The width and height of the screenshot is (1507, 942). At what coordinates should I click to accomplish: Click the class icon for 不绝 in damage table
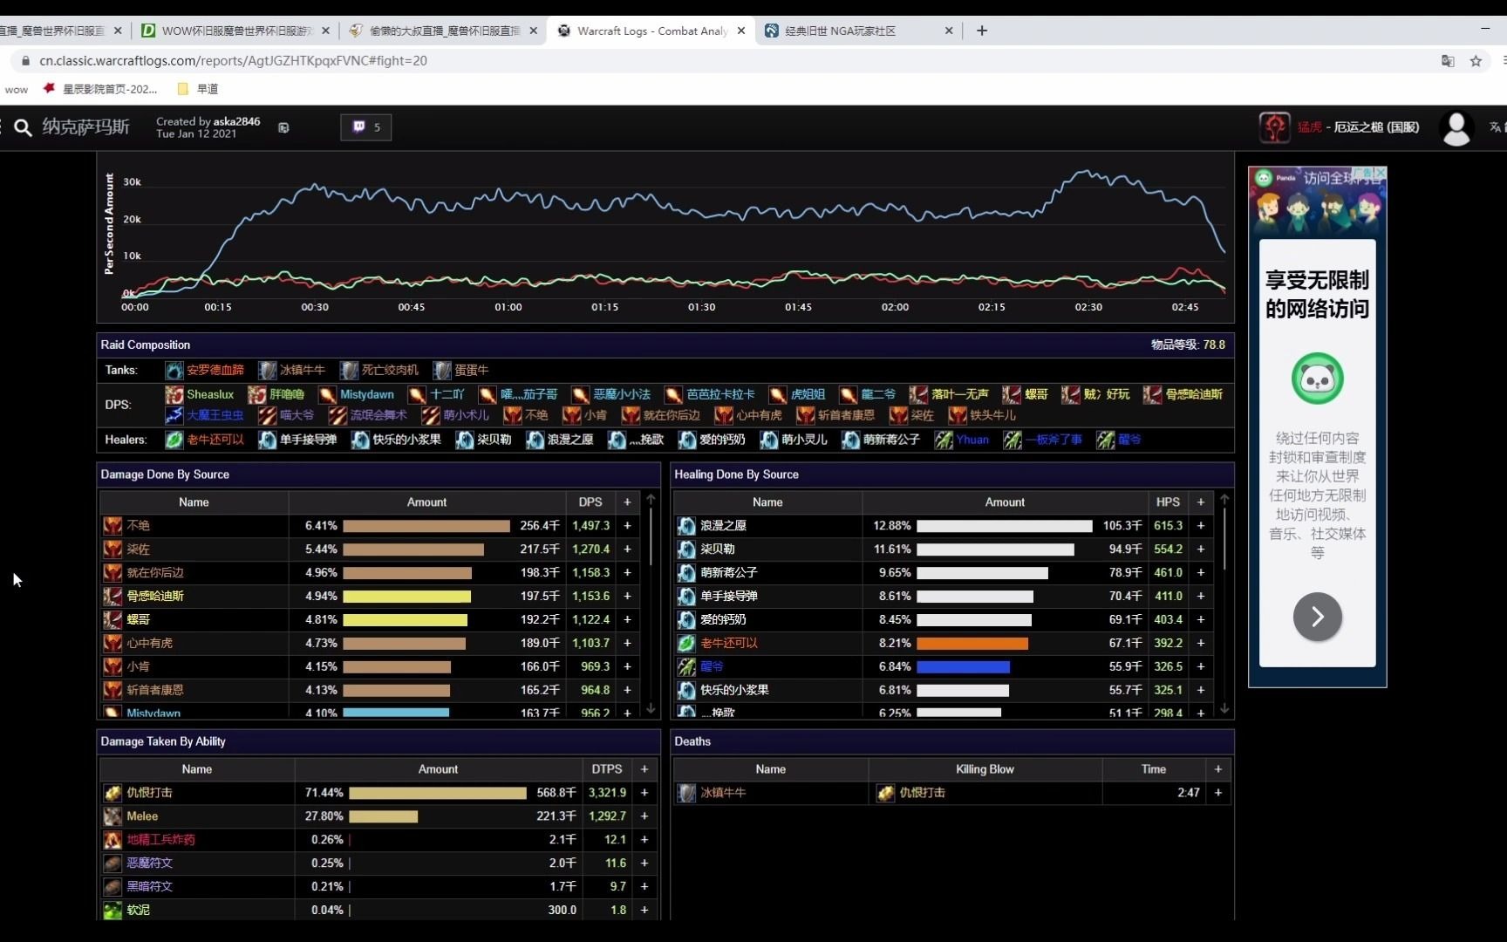coord(113,526)
